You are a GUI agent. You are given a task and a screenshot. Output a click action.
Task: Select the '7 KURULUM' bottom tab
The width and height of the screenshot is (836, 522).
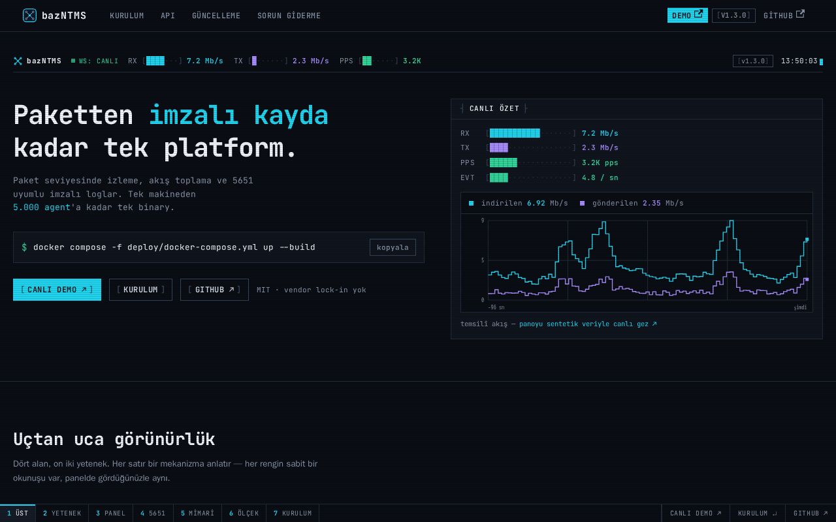pyautogui.click(x=293, y=513)
